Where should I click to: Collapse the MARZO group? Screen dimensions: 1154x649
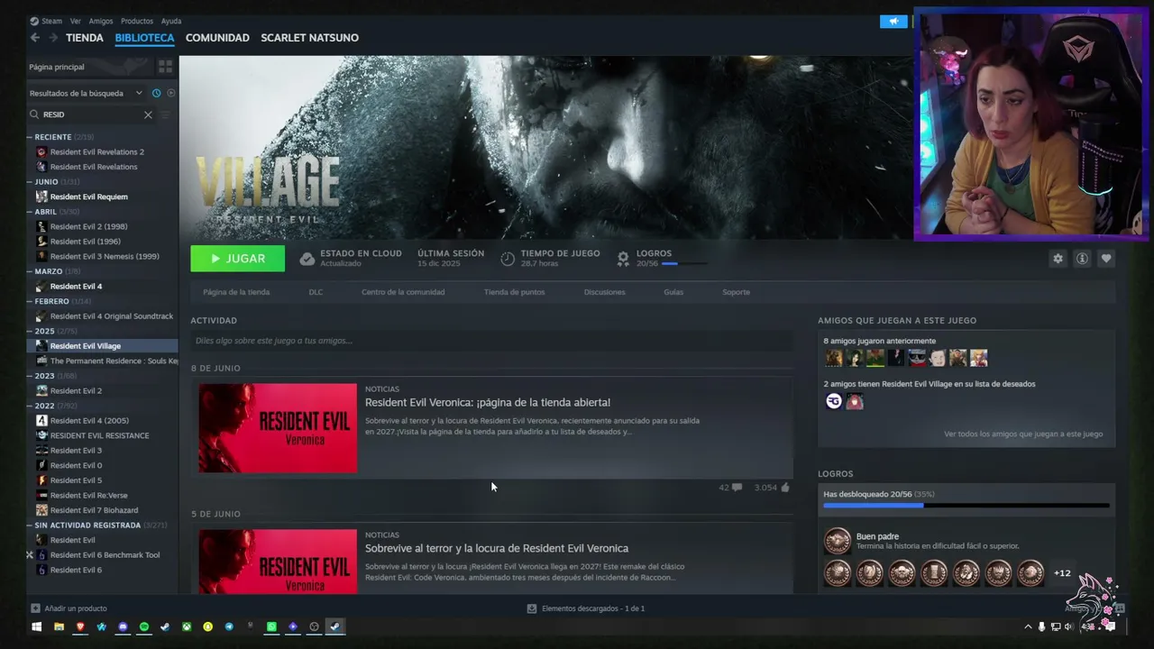pyautogui.click(x=30, y=271)
